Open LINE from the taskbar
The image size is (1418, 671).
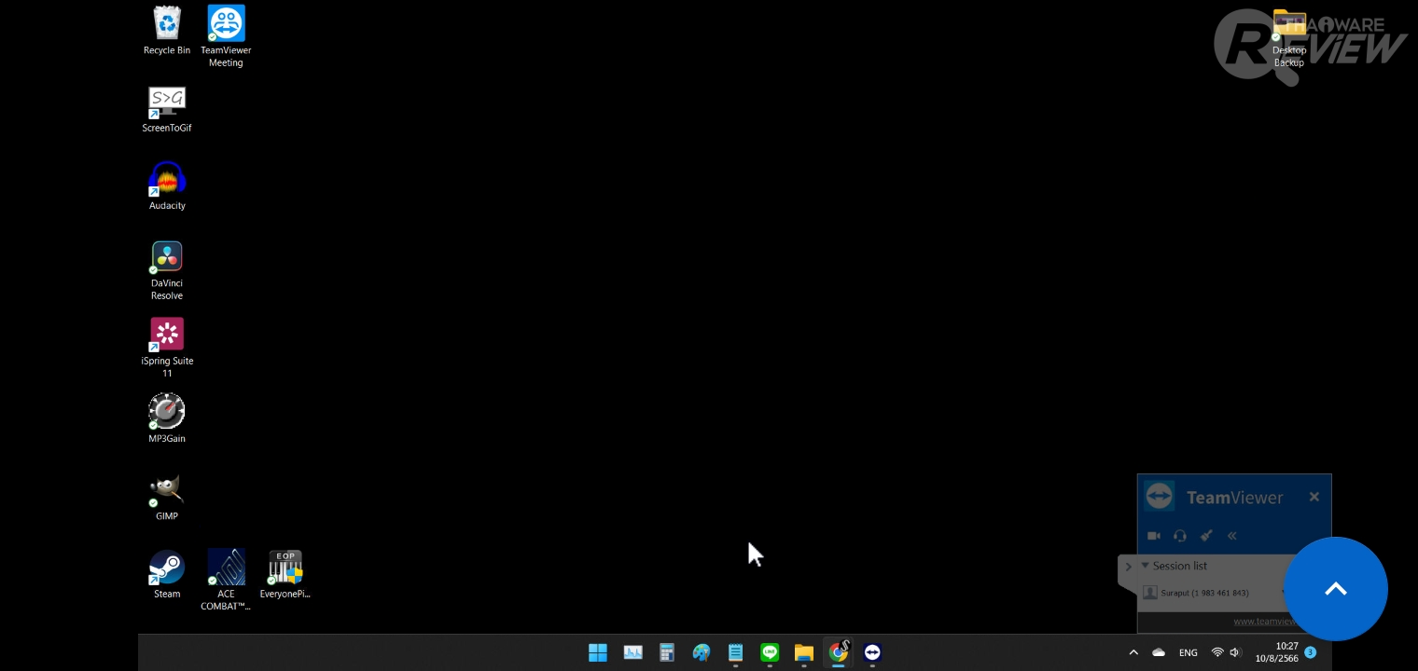[x=770, y=652]
